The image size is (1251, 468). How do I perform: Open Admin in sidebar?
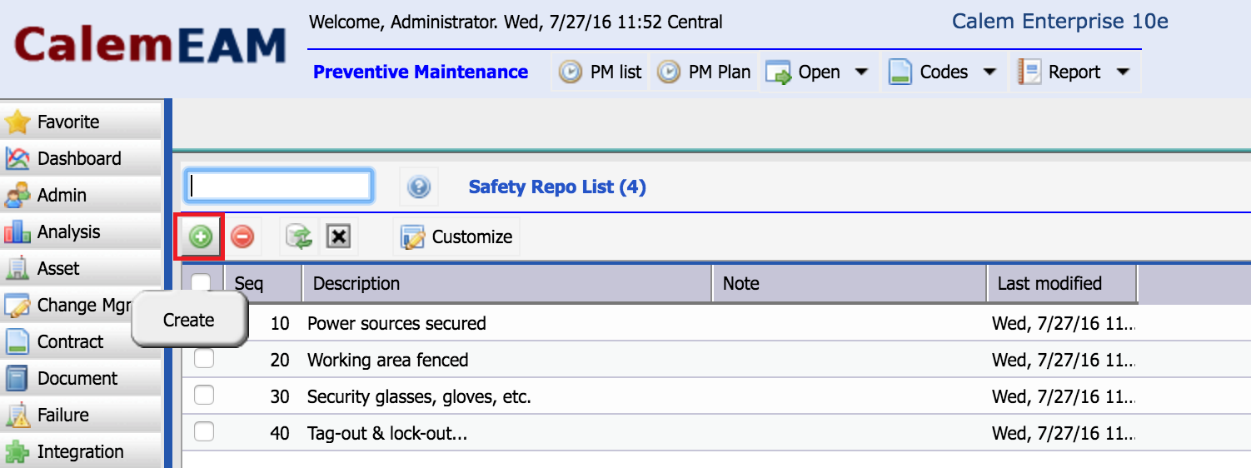[x=81, y=195]
